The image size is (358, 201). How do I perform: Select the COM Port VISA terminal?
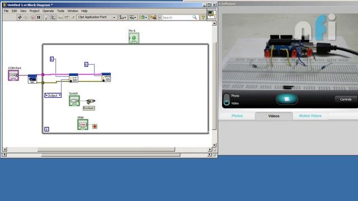coord(13,75)
